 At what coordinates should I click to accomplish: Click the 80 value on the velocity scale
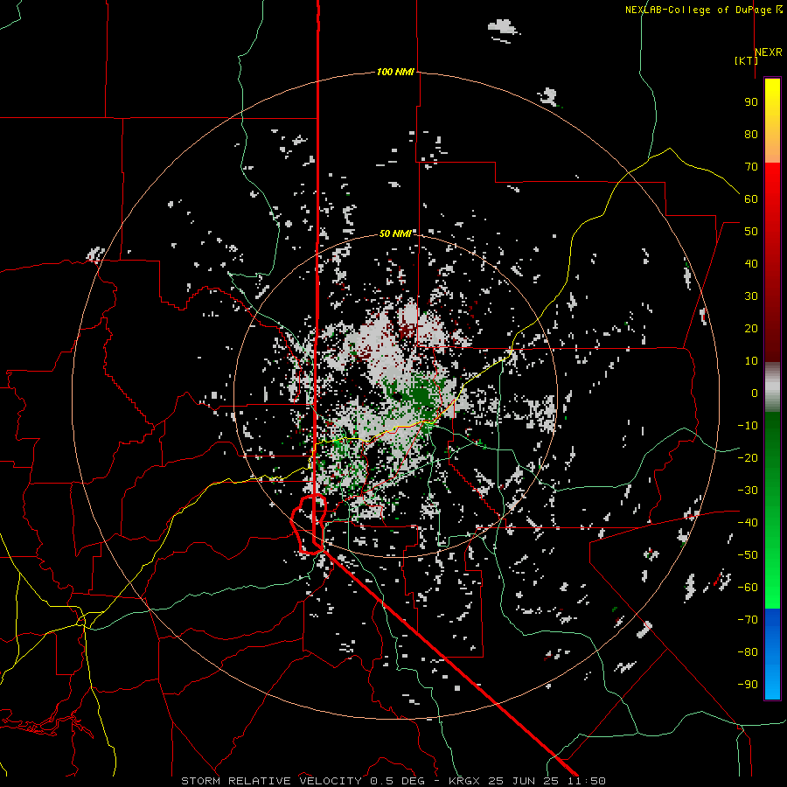point(751,135)
